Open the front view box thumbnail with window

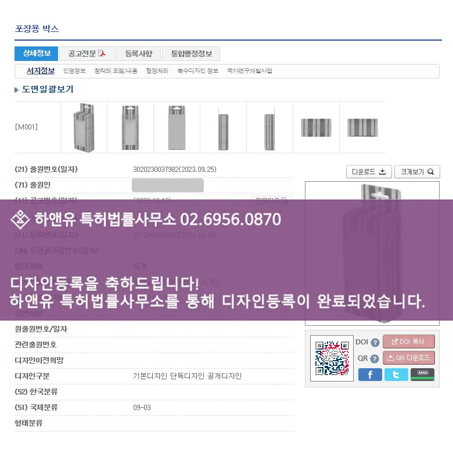click(130, 127)
